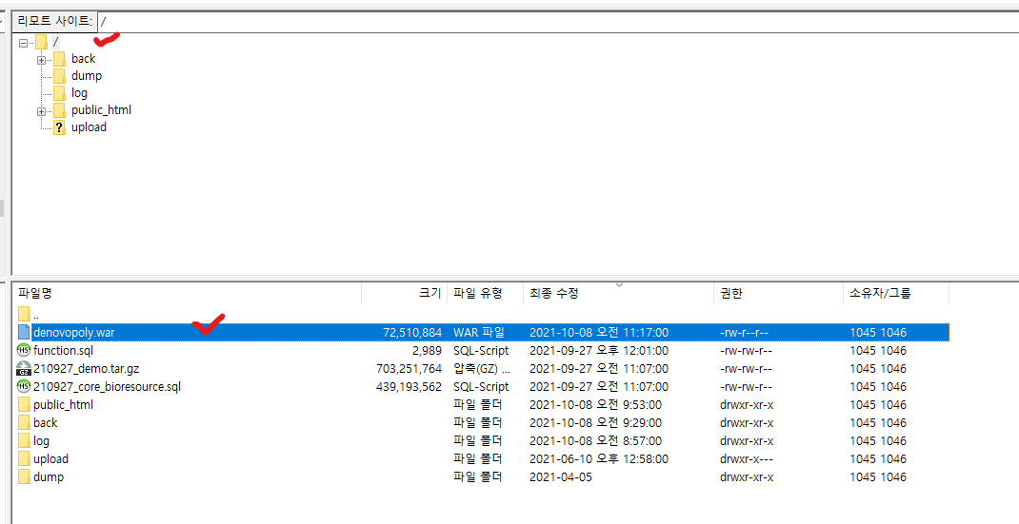Select dump folder in file list

482,477
